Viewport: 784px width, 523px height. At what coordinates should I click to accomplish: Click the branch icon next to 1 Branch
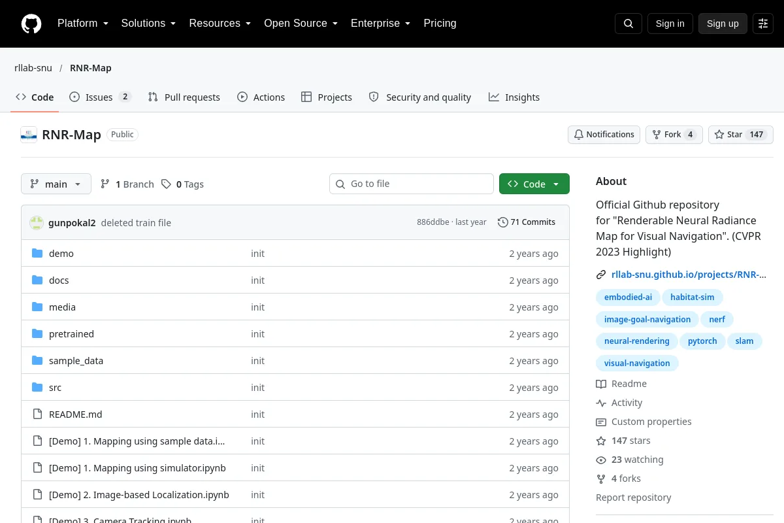105,184
